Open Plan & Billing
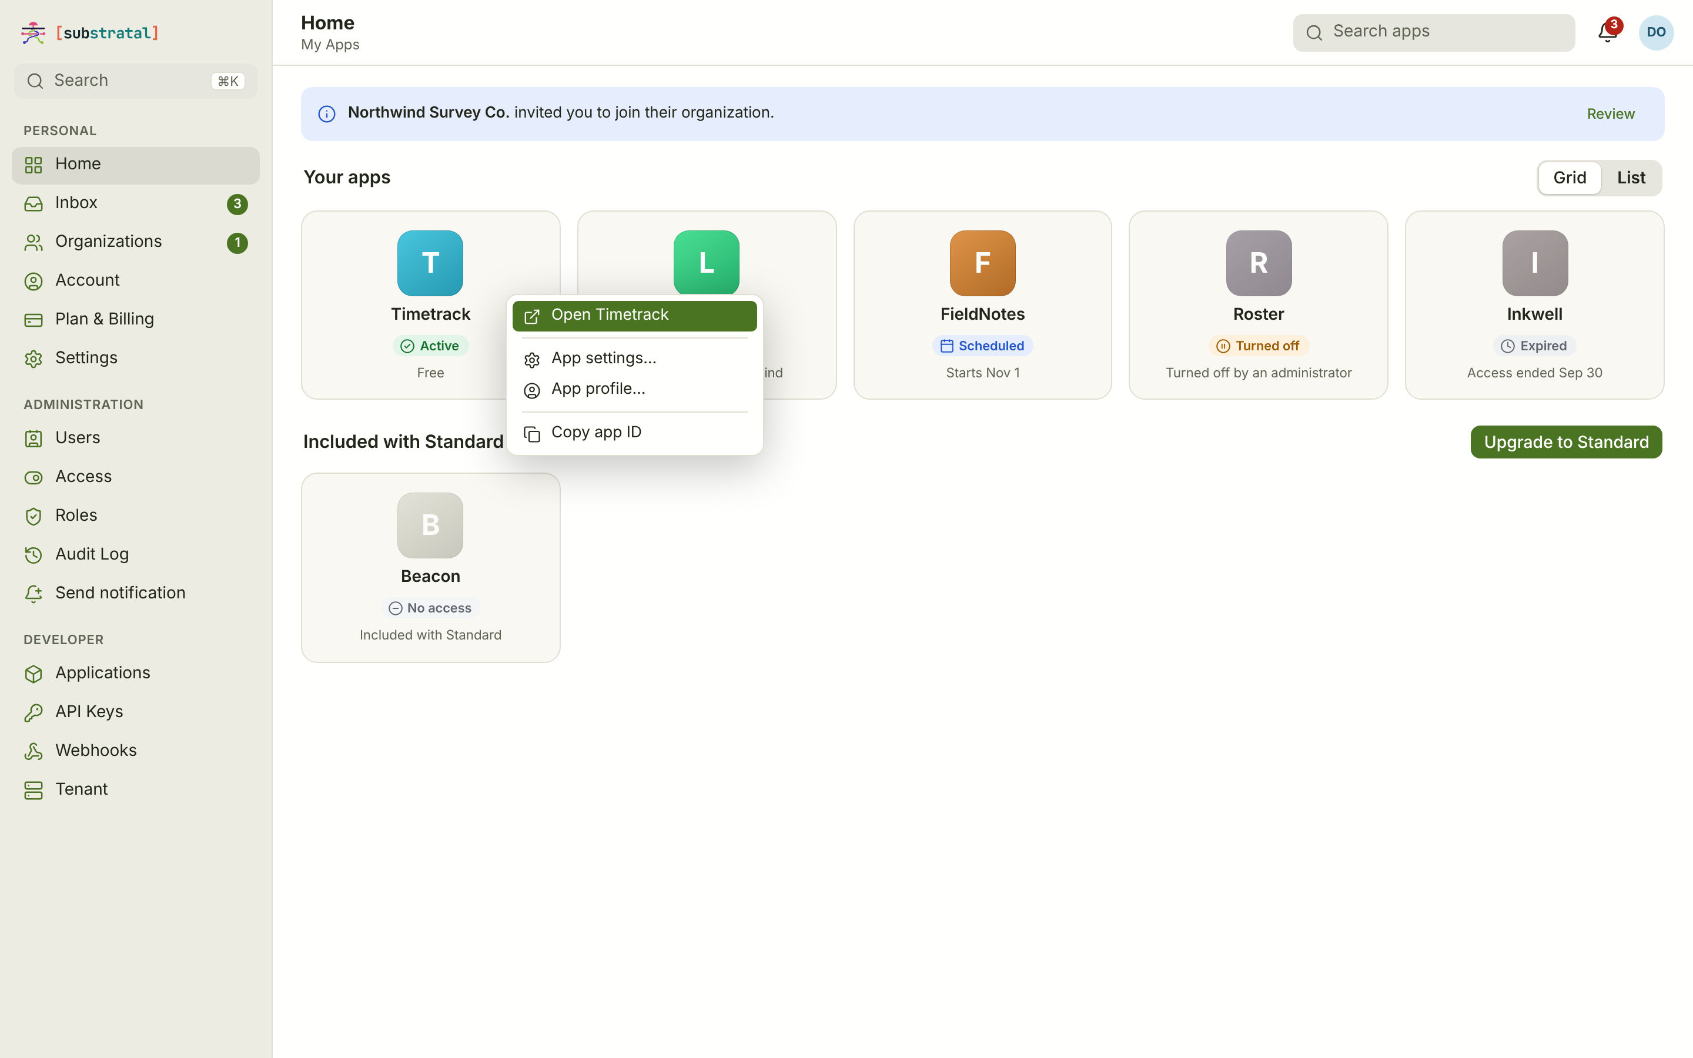The height and width of the screenshot is (1058, 1693). click(136, 320)
